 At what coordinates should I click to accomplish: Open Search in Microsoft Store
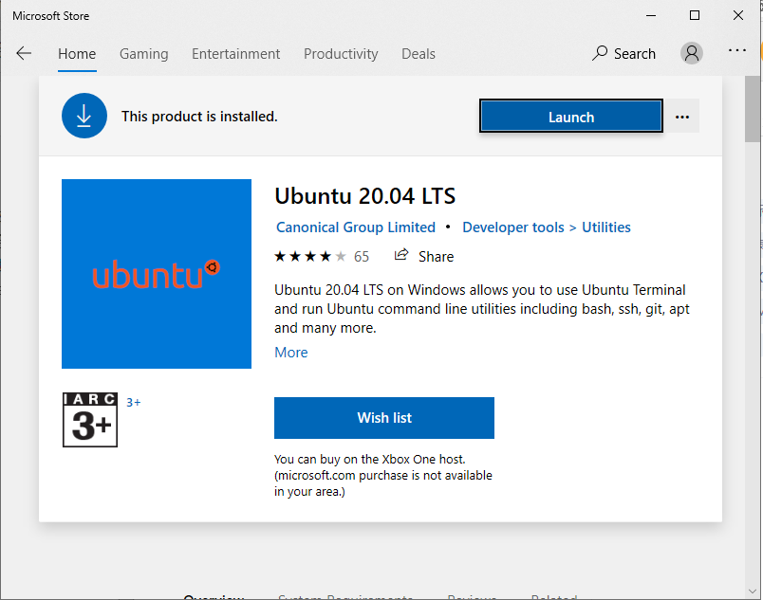[623, 53]
